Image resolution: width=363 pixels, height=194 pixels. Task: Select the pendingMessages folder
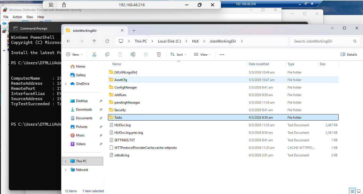pos(223,103)
